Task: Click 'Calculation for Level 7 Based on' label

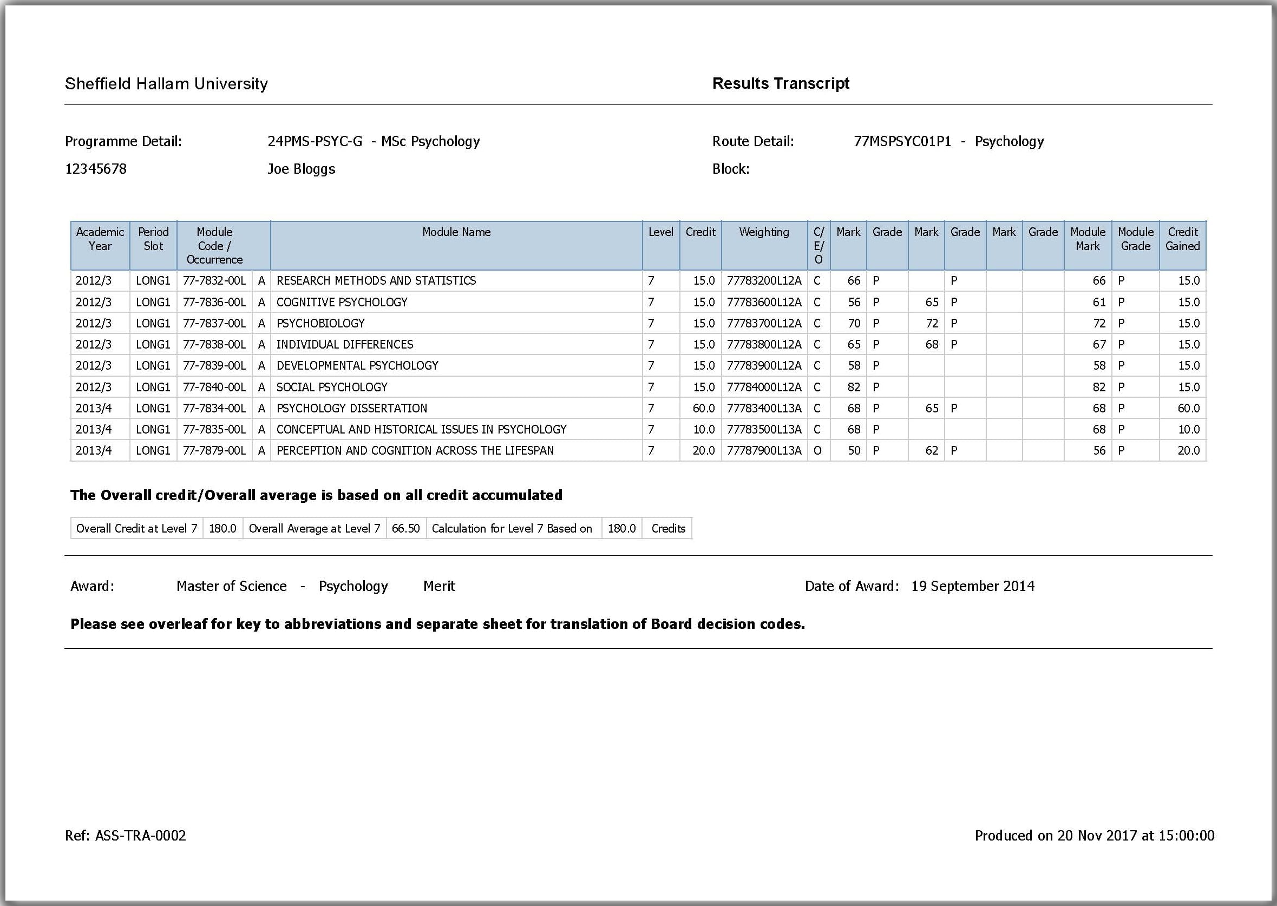Action: coord(512,528)
